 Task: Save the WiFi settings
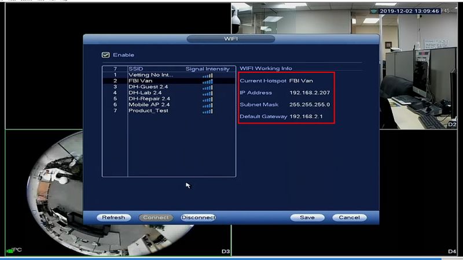pos(307,218)
